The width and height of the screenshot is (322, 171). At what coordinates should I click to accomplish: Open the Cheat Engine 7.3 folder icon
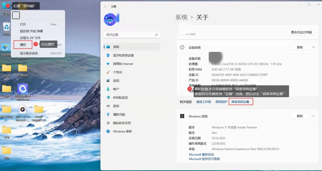(x=39, y=109)
